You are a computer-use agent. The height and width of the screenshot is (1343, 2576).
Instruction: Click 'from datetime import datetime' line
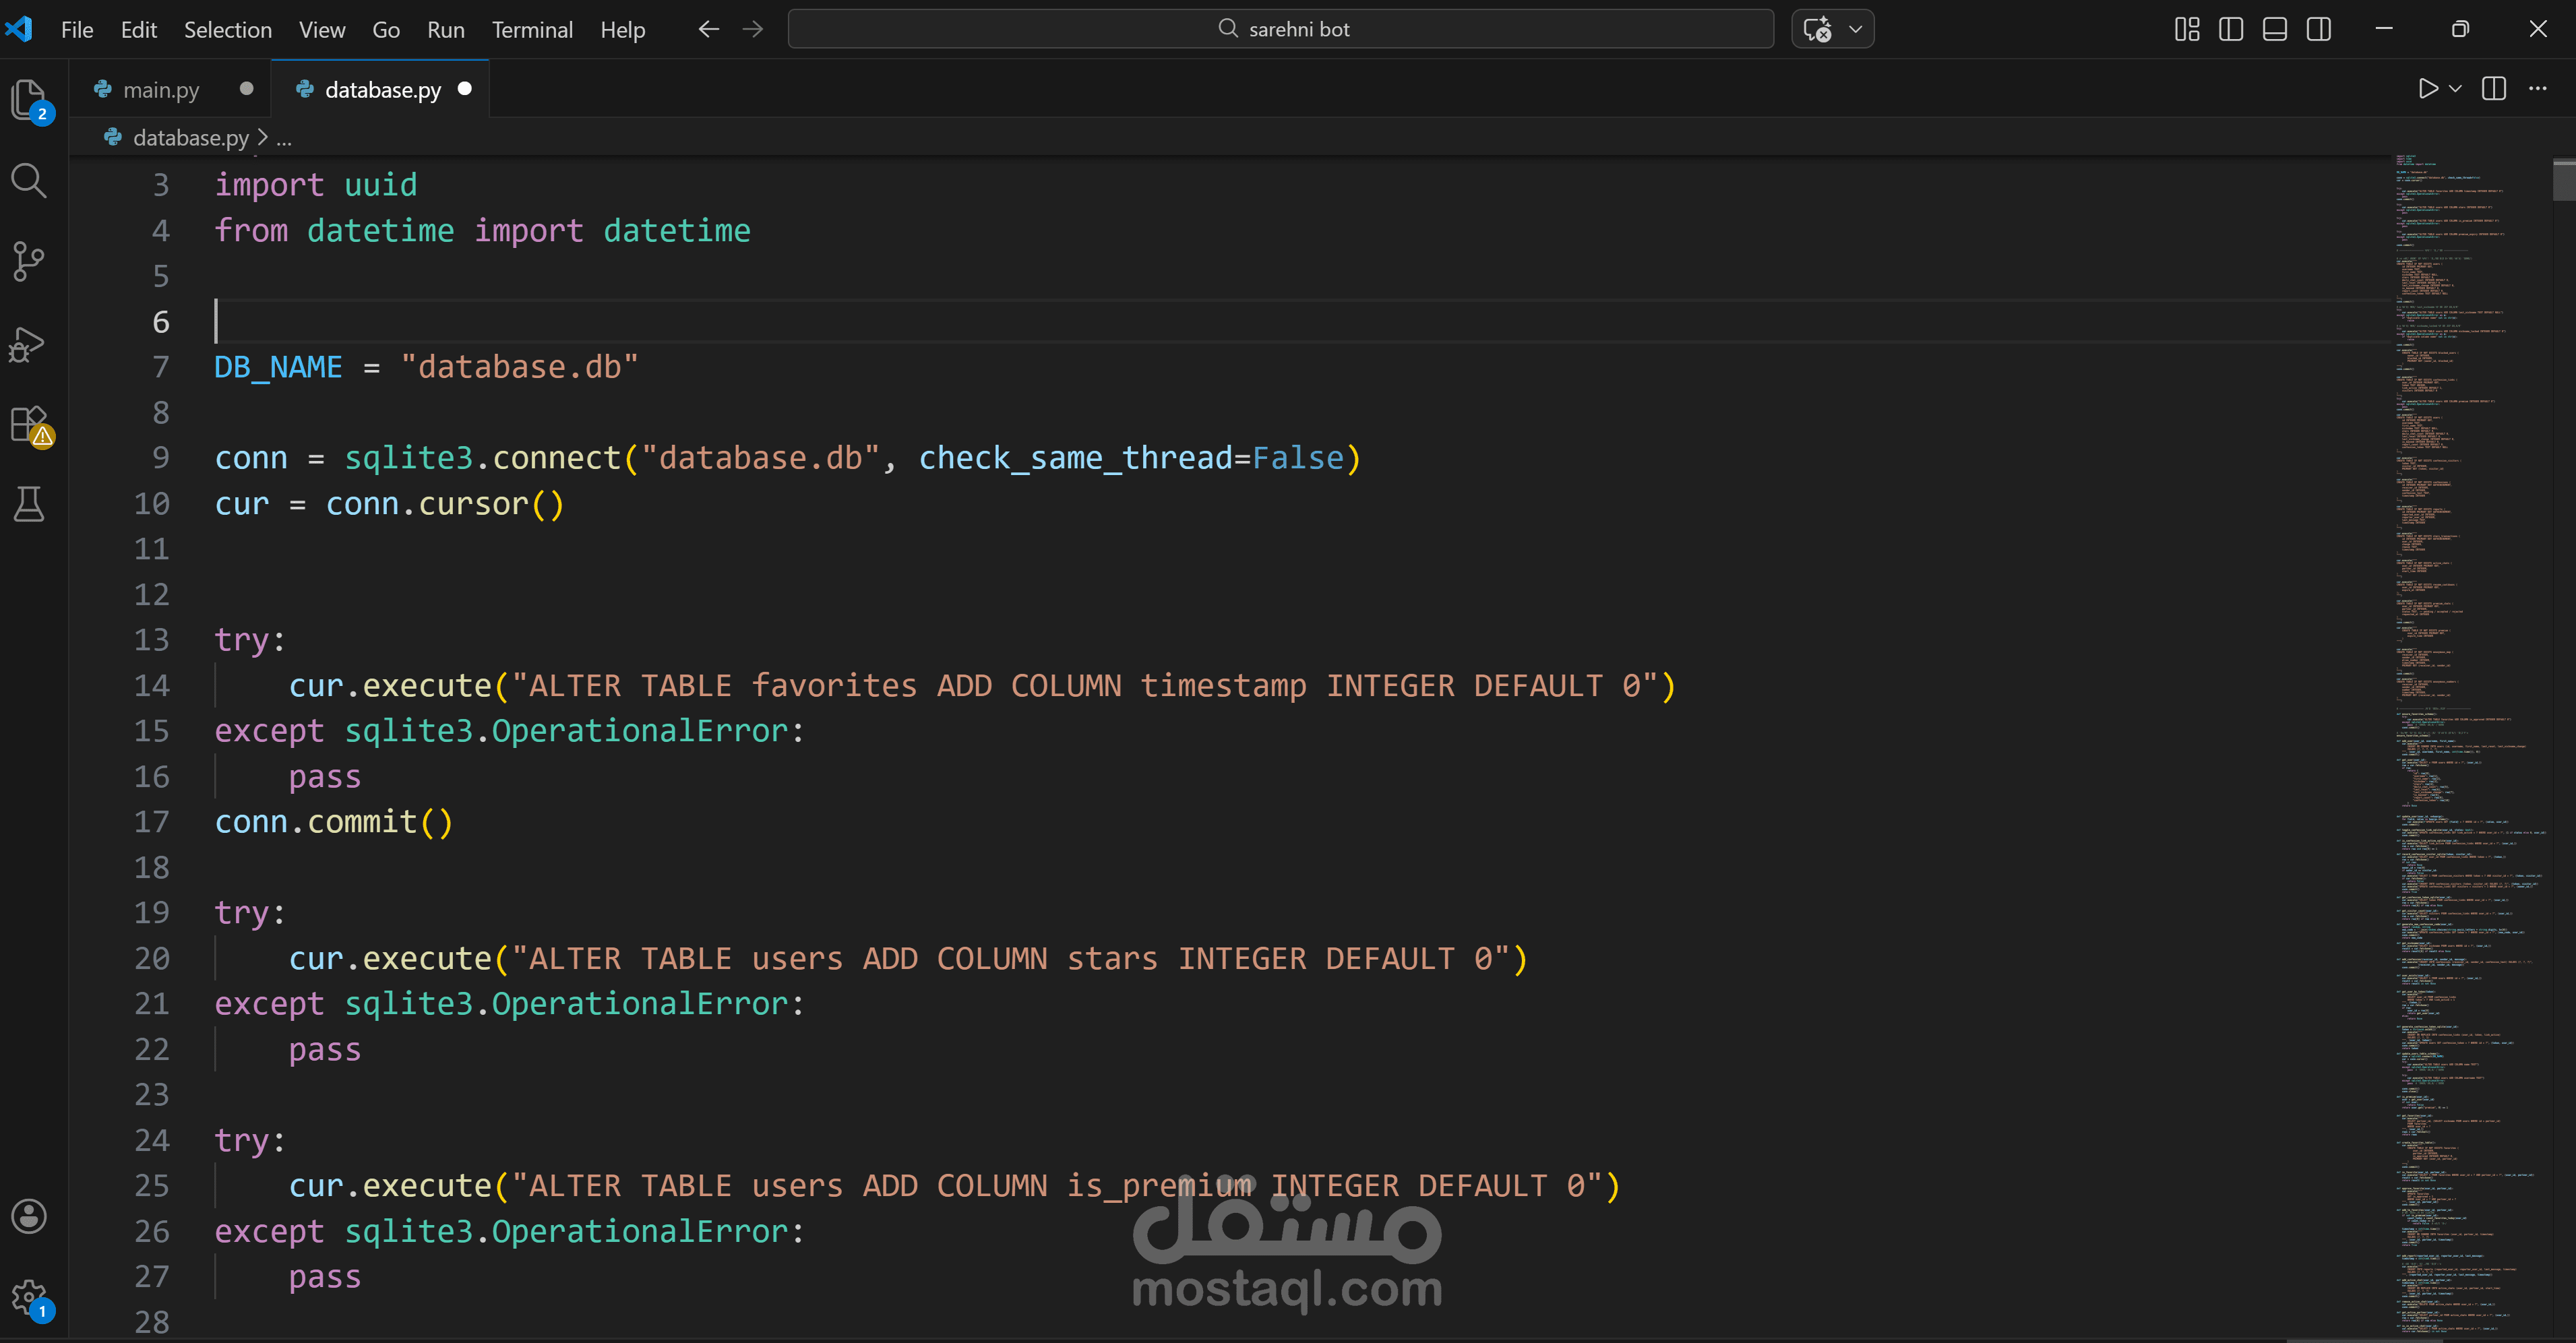click(x=482, y=231)
